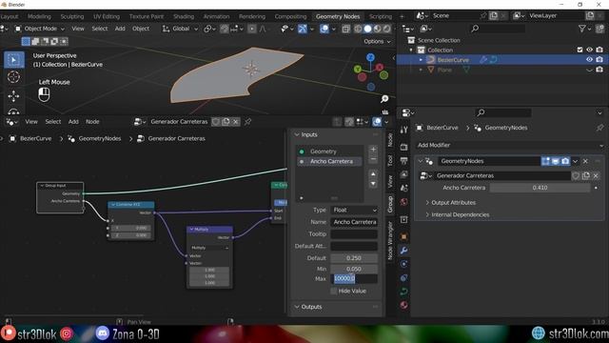Switch to the Scripting workspace tab
609x343 pixels.
click(381, 16)
